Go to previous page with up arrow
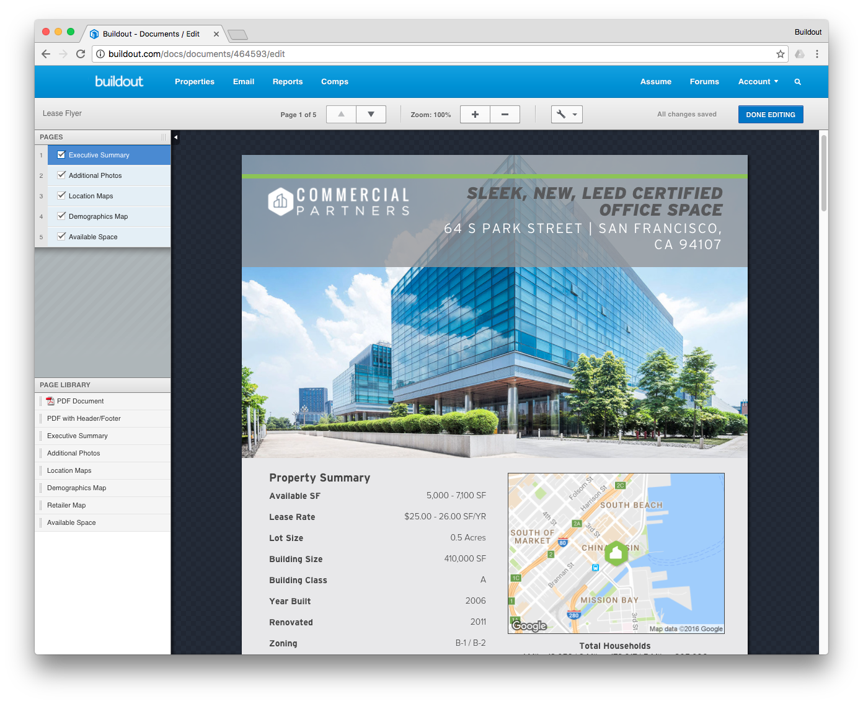 pyautogui.click(x=341, y=114)
